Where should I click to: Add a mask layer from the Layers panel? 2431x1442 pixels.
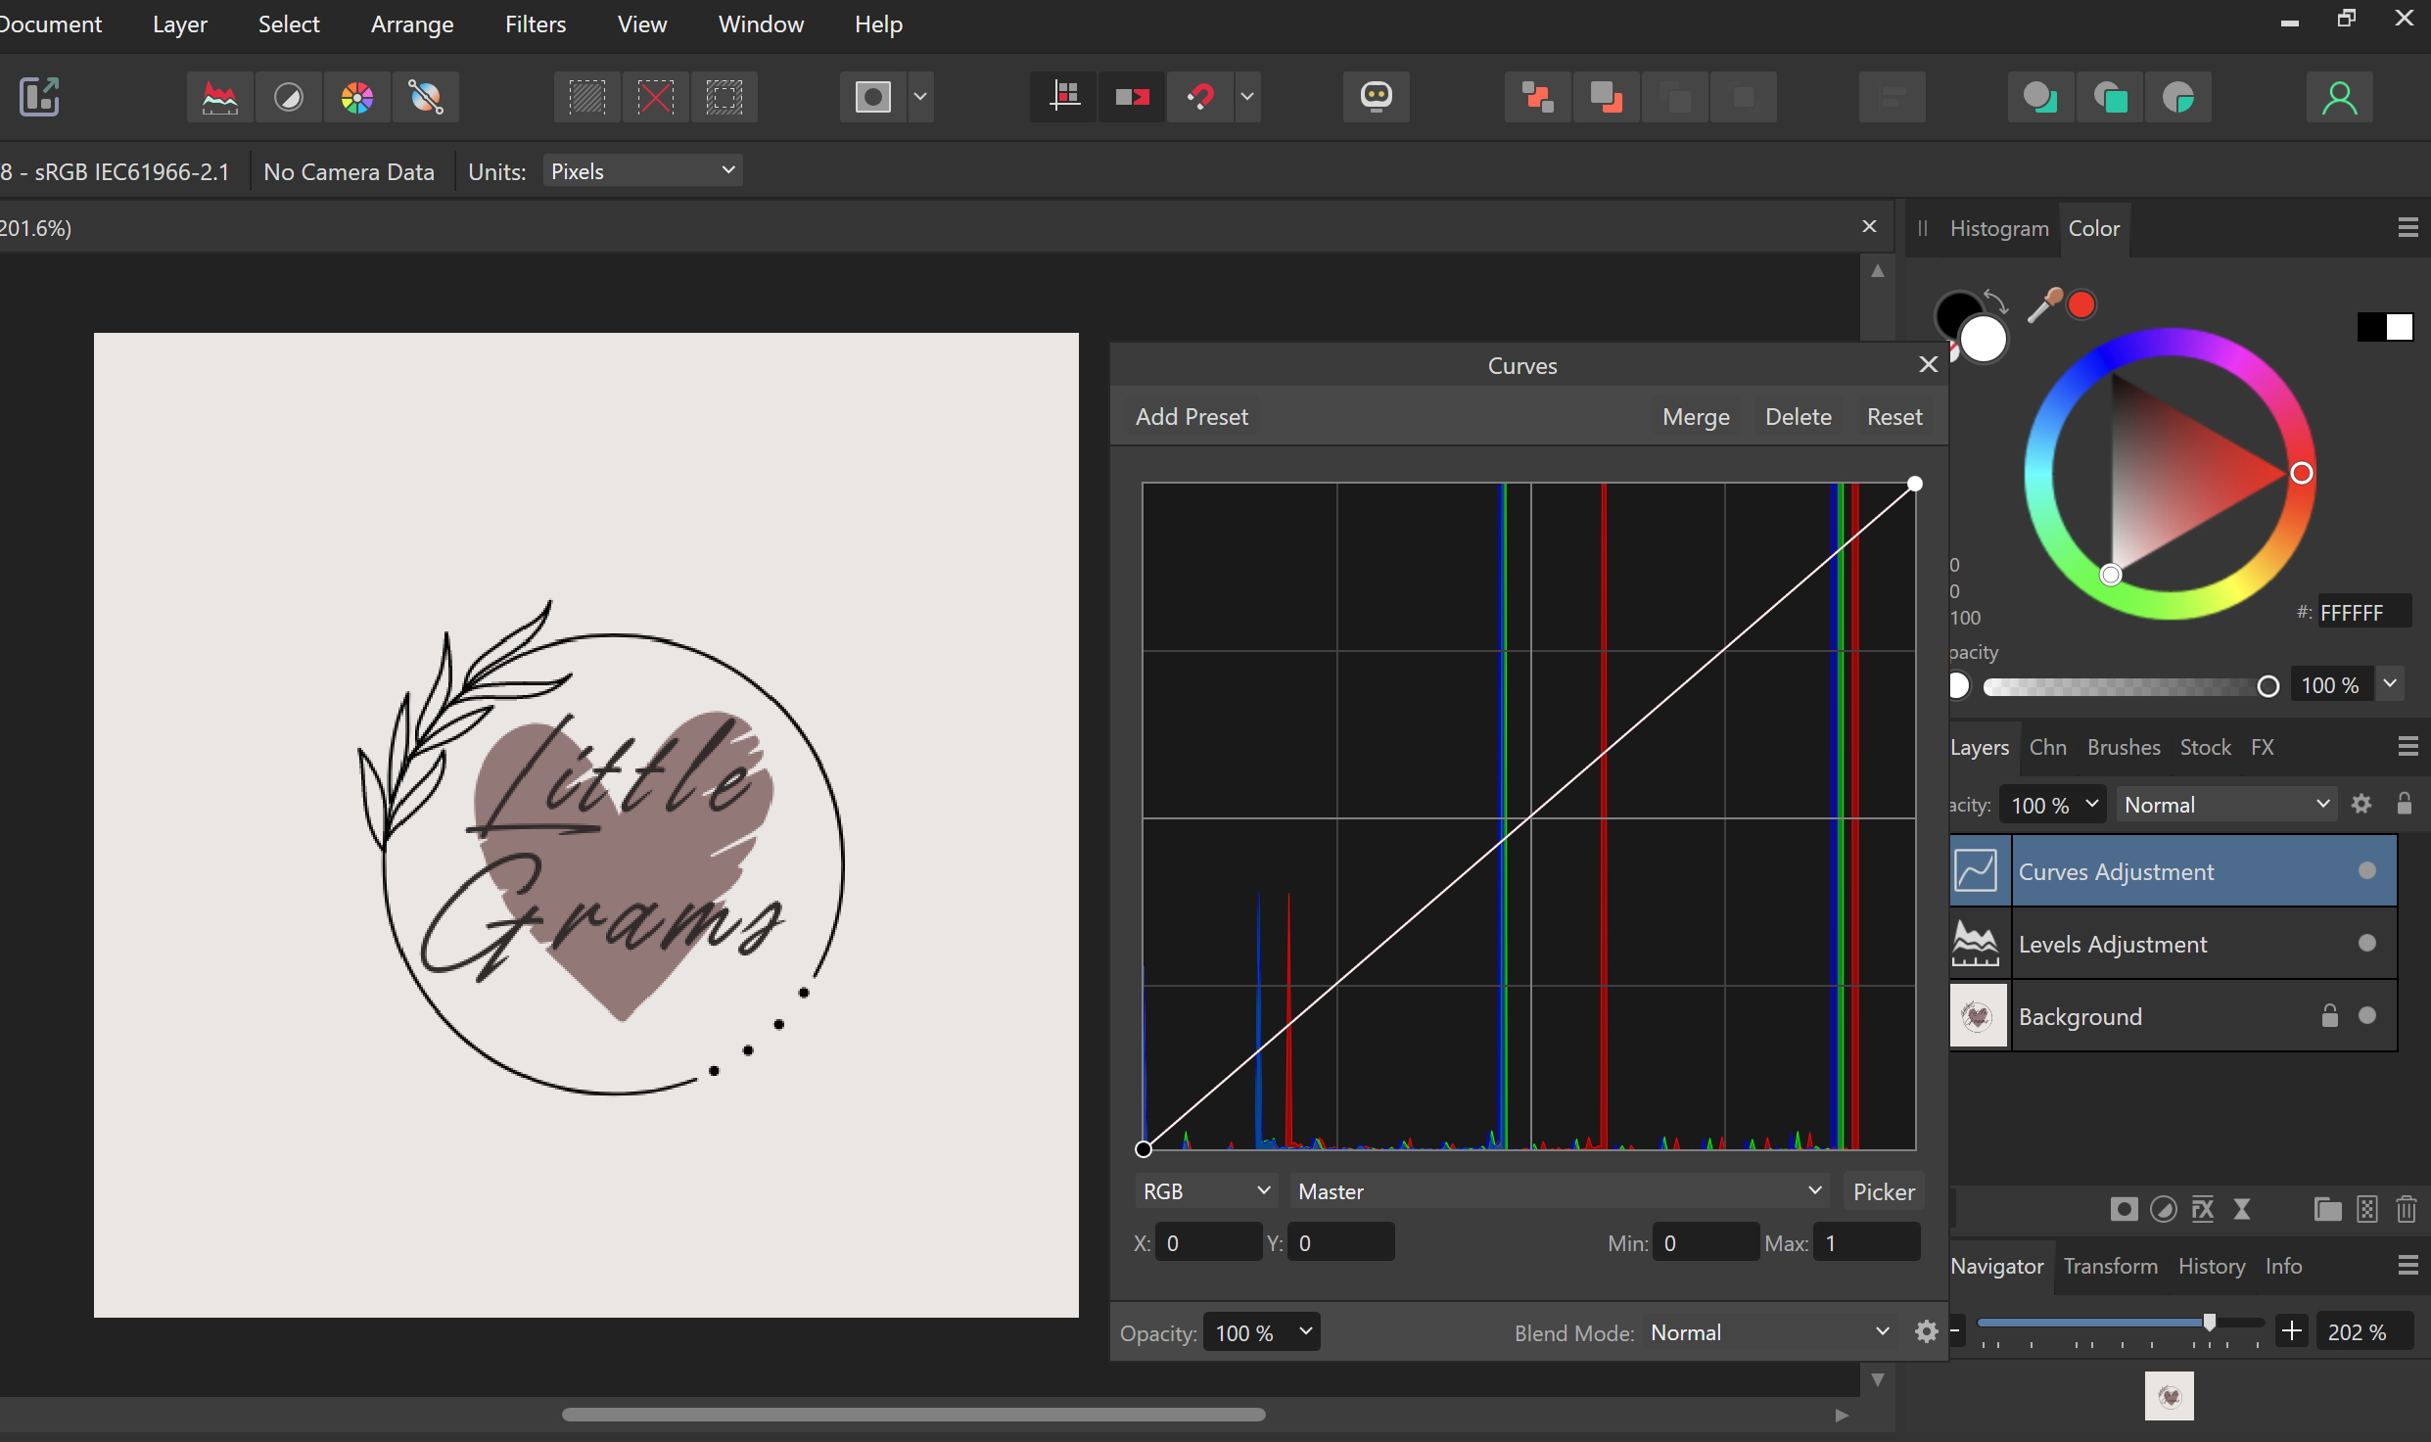point(2123,1210)
